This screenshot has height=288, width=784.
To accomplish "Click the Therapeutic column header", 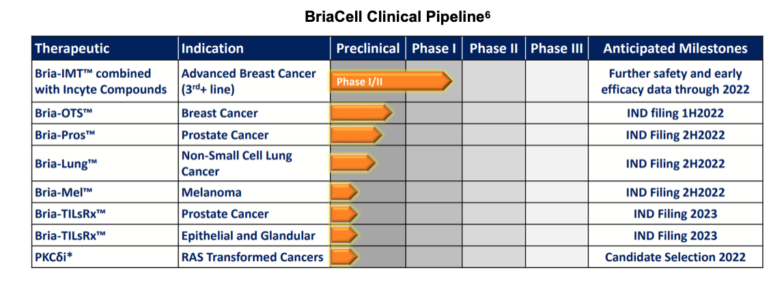I will point(72,48).
